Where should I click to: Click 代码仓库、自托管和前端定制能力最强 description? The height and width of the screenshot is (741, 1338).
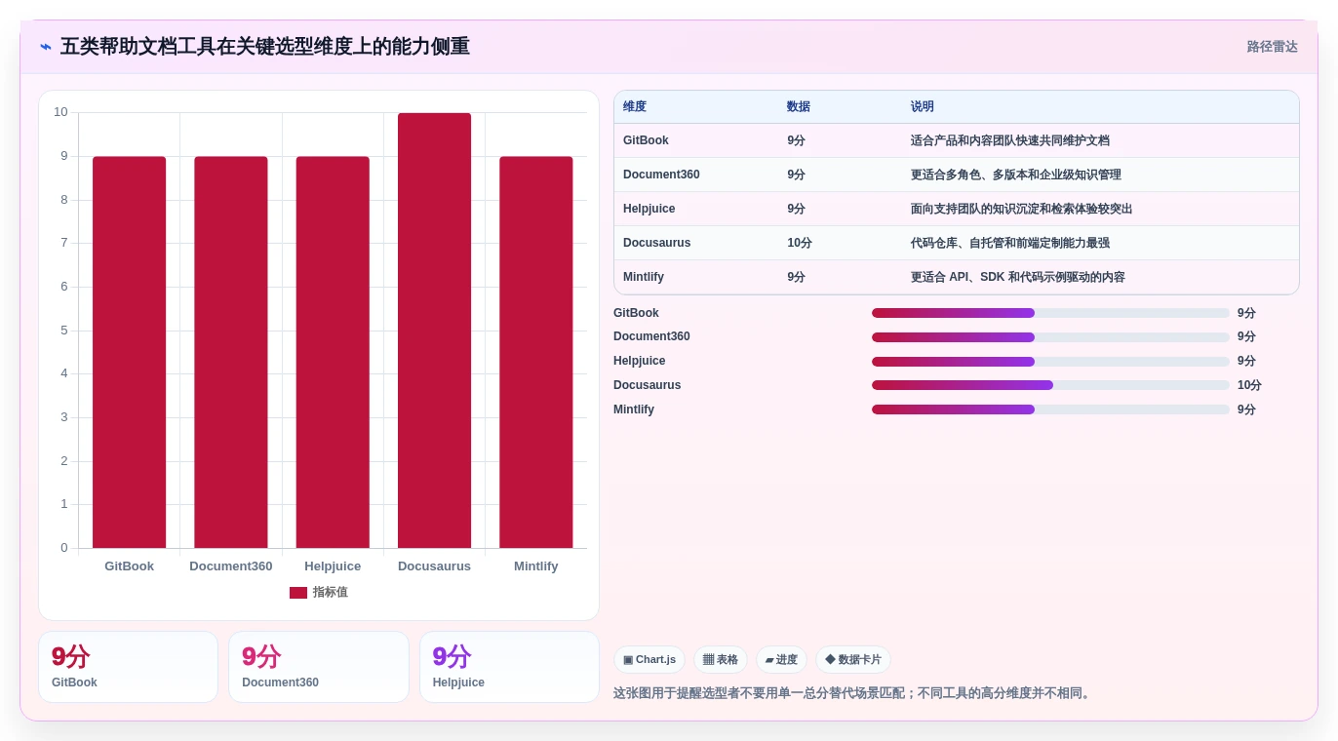pos(1010,243)
